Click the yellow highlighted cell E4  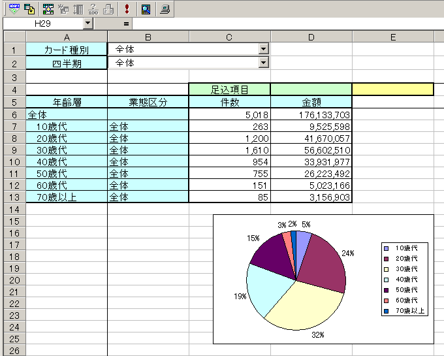click(x=393, y=89)
